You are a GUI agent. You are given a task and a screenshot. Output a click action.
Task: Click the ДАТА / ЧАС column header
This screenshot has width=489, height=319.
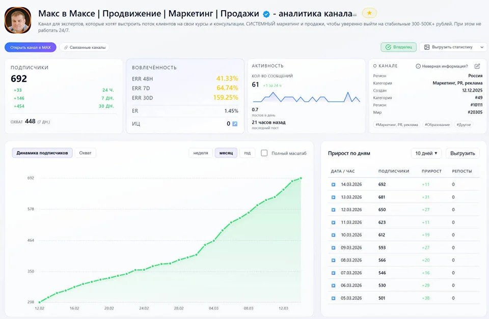click(x=343, y=171)
